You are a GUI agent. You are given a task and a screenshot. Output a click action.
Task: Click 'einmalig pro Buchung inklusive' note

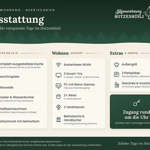coord(80,124)
